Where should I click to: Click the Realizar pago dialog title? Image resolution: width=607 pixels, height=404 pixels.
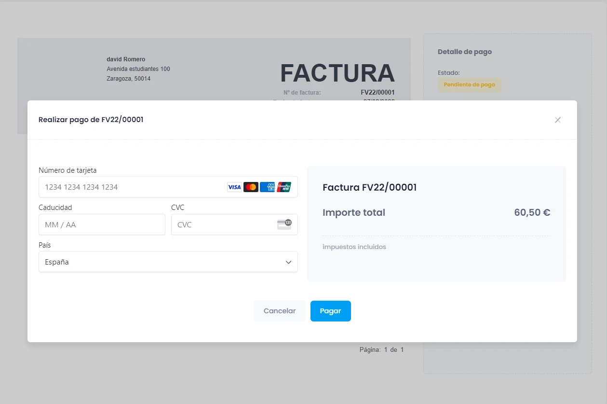[x=90, y=119]
